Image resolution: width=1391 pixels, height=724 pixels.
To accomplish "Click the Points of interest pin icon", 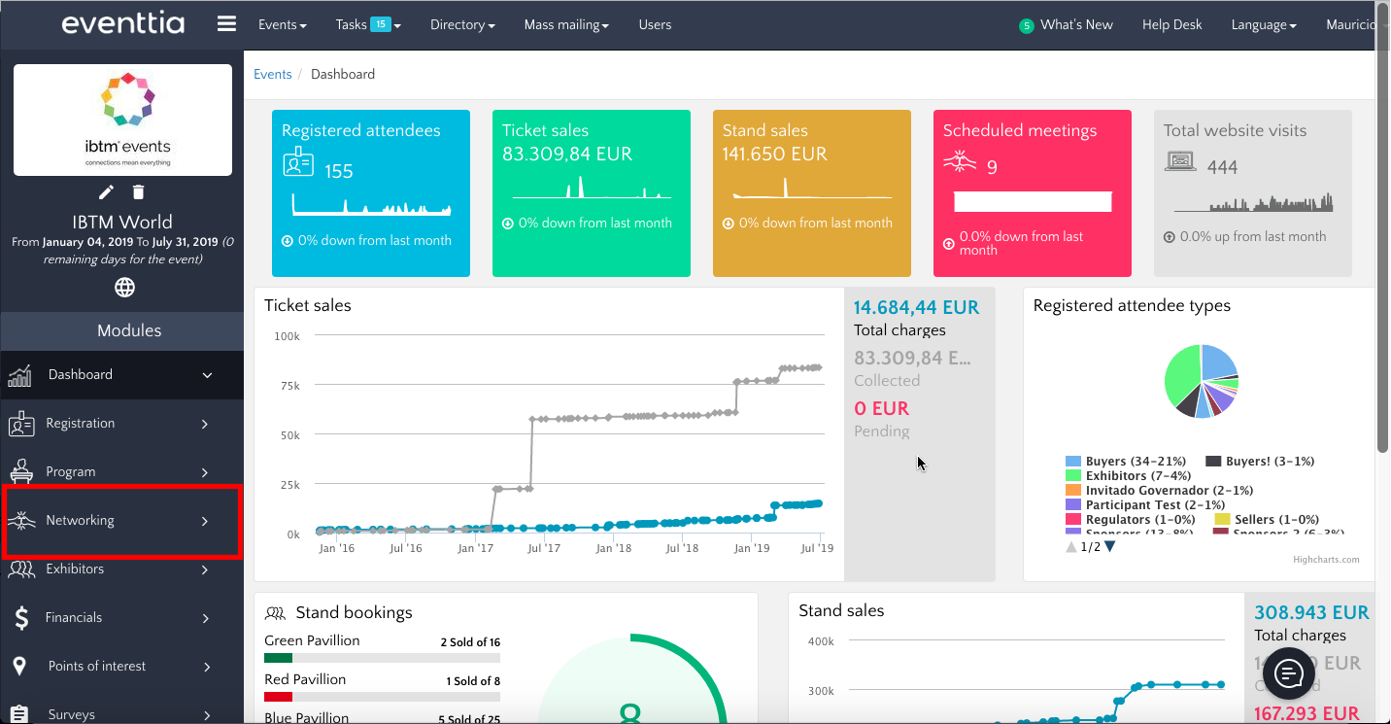I will [20, 666].
